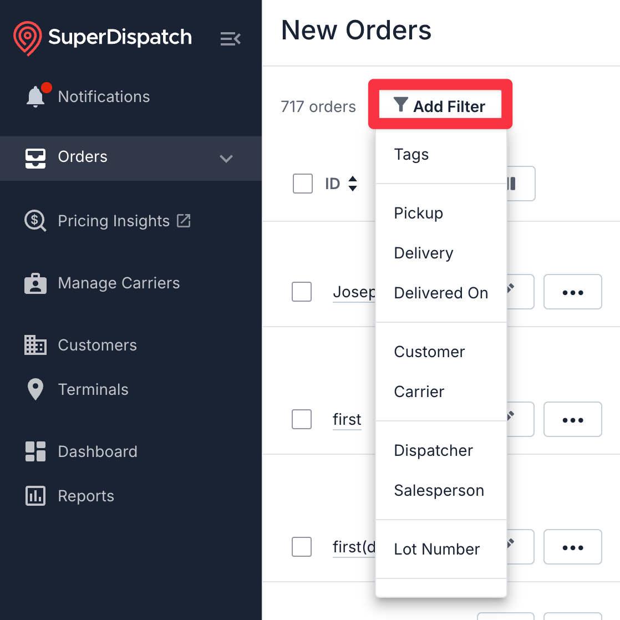Click the Reports bar chart icon
The height and width of the screenshot is (620, 620).
(x=35, y=496)
